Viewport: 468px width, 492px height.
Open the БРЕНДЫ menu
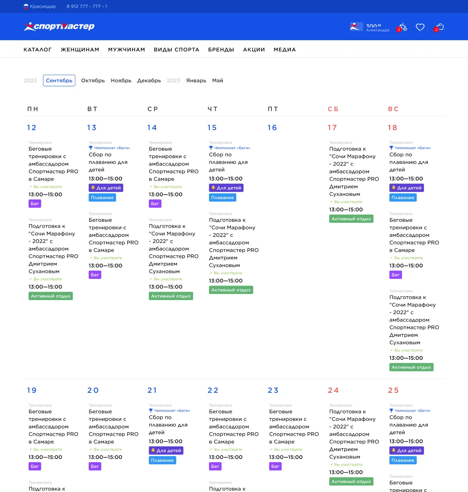point(221,49)
